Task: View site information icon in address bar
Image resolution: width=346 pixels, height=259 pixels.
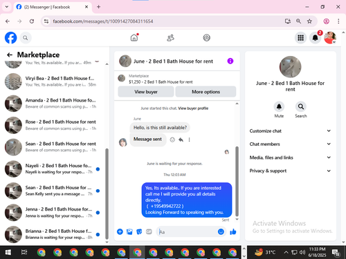Action: pos(46,21)
